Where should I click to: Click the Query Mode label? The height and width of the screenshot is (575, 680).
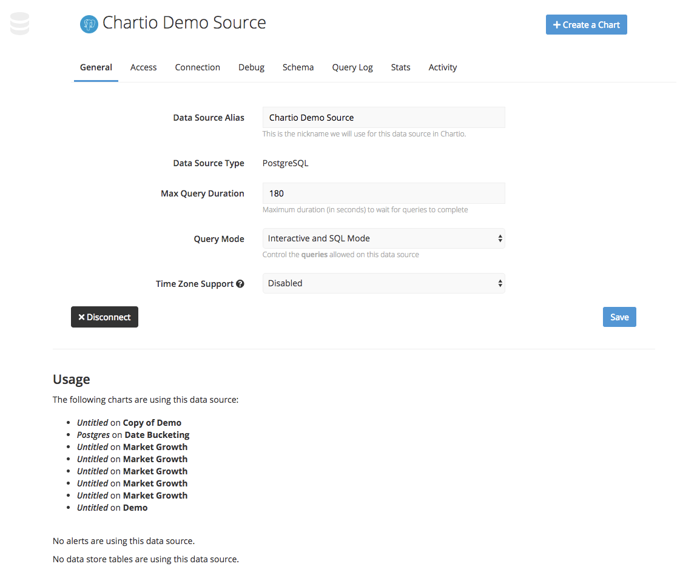(219, 239)
